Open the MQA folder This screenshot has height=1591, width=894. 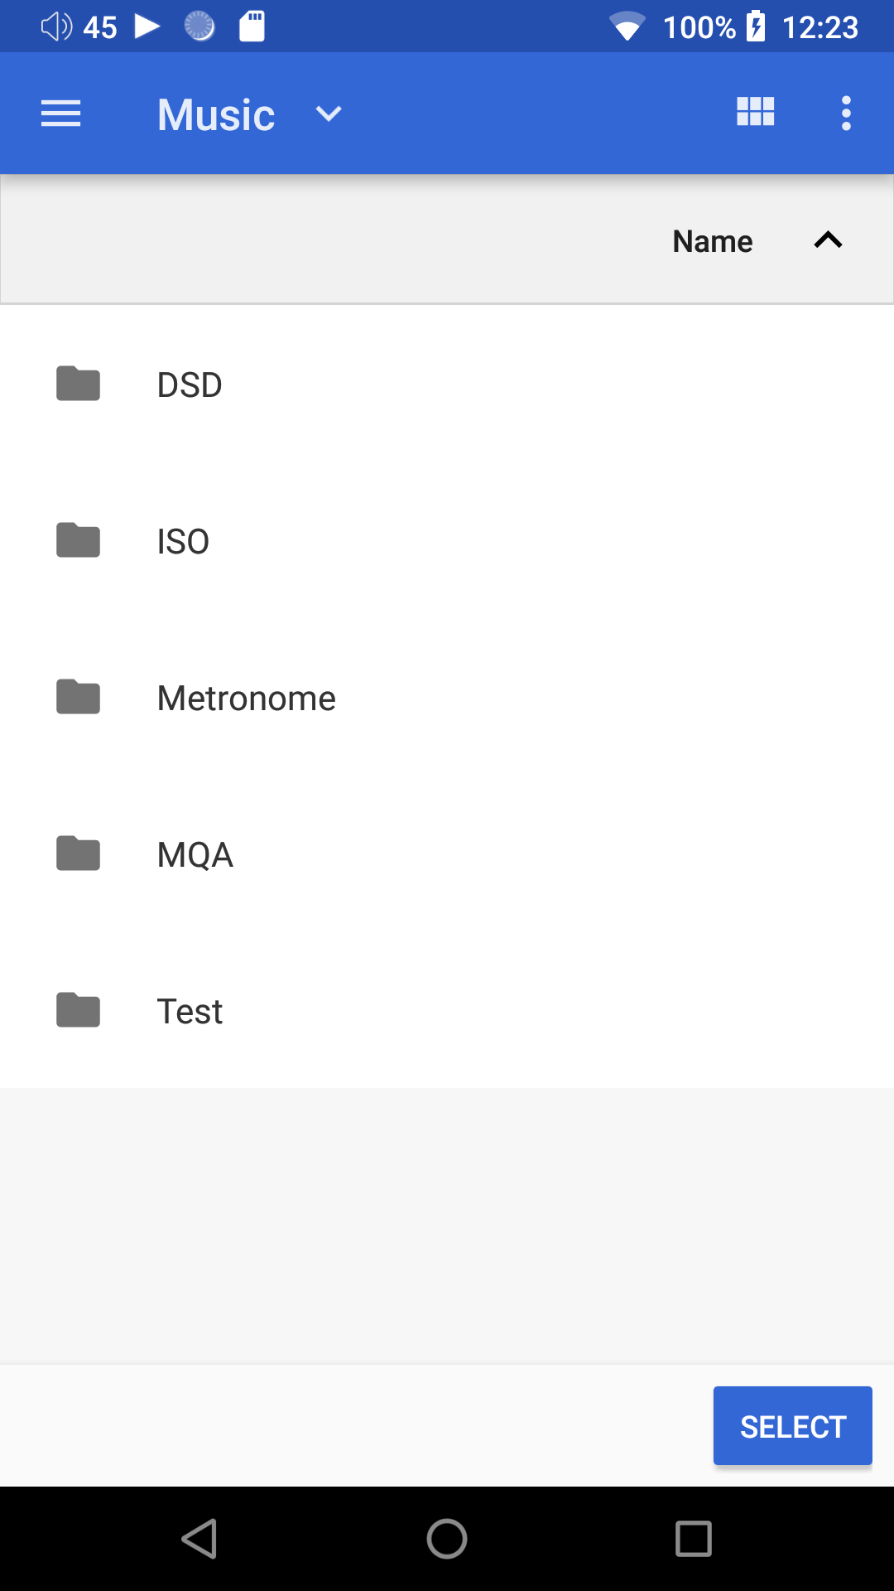tap(195, 855)
